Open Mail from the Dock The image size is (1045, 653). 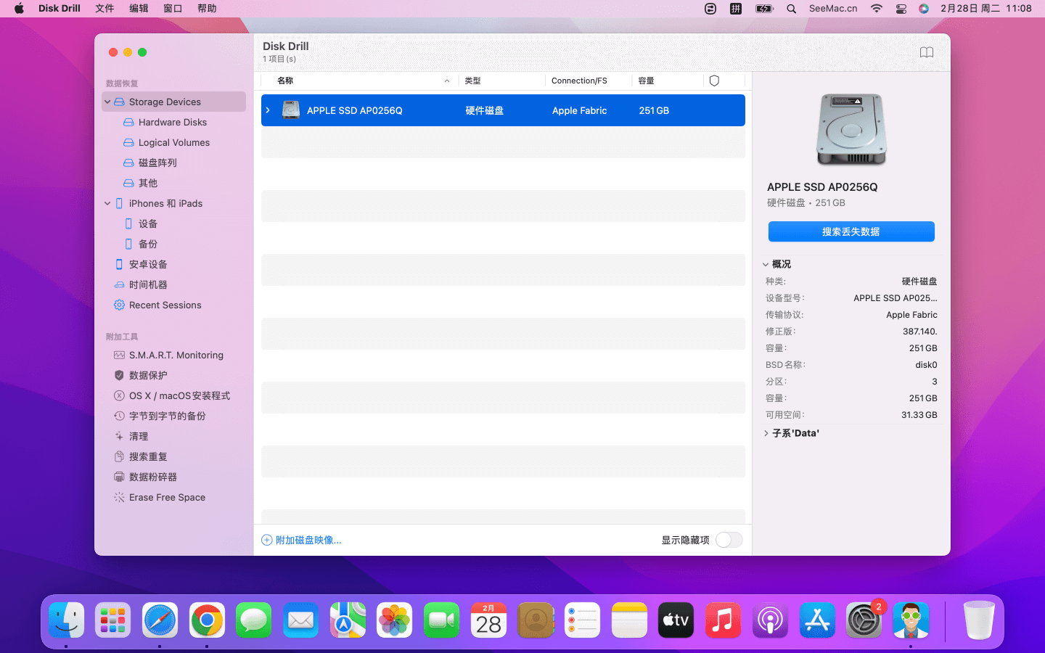pos(300,620)
